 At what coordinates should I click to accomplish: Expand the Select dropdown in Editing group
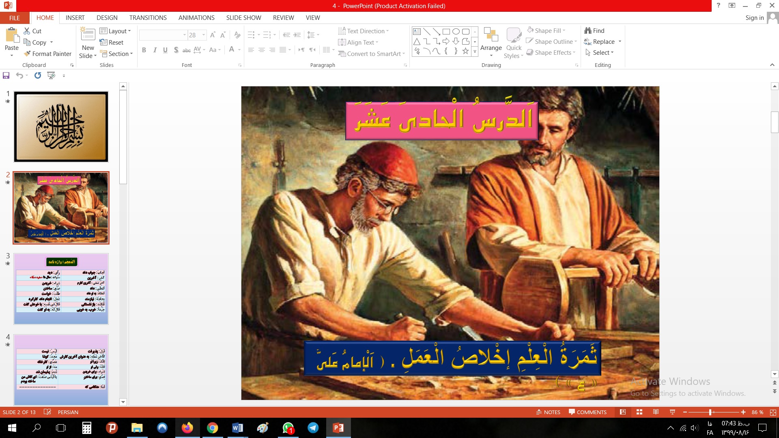pyautogui.click(x=603, y=53)
